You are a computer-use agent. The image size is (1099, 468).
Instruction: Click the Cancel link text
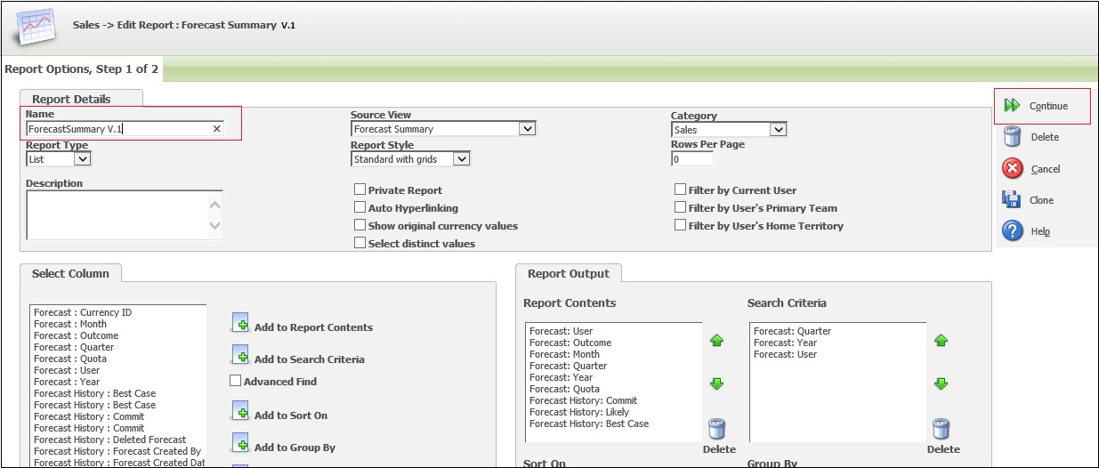[1046, 169]
